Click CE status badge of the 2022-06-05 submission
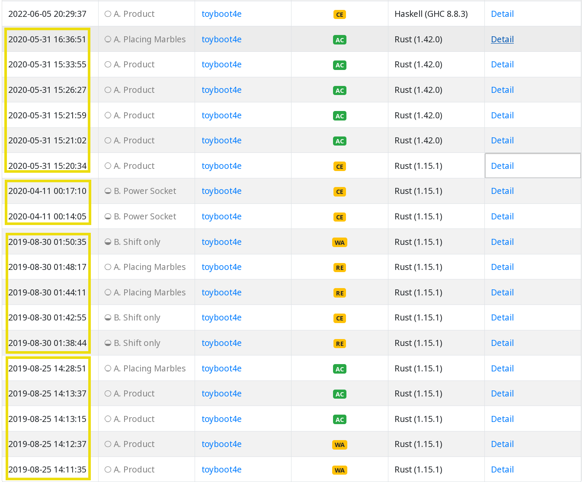The image size is (583, 482). pos(340,15)
